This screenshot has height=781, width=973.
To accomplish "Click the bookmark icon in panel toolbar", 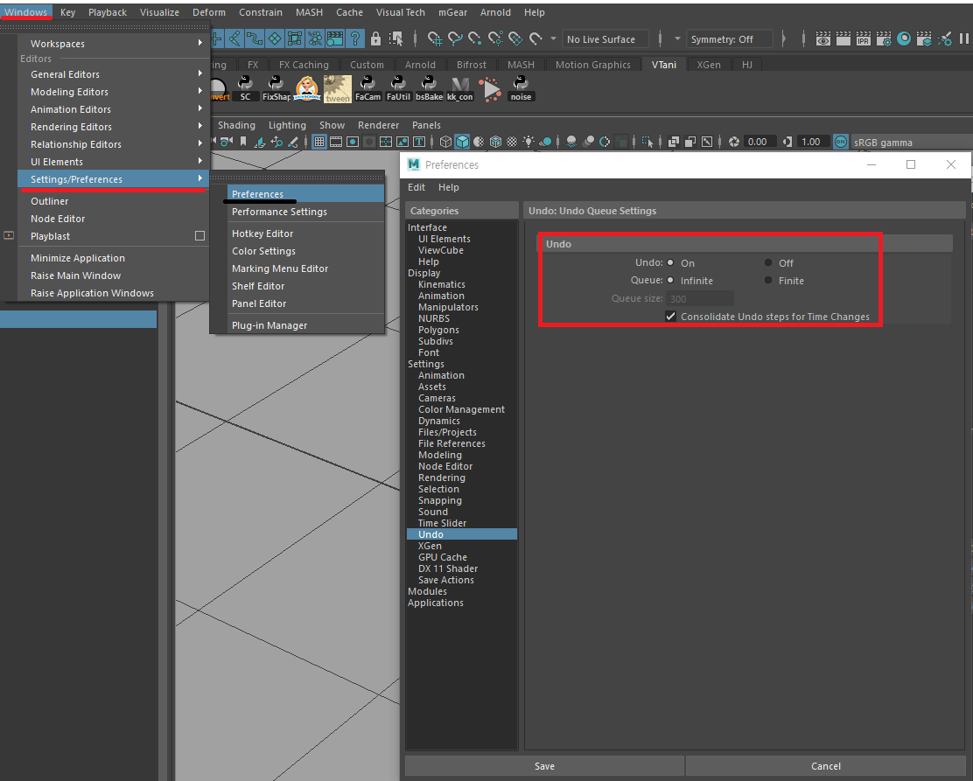I will click(x=243, y=142).
